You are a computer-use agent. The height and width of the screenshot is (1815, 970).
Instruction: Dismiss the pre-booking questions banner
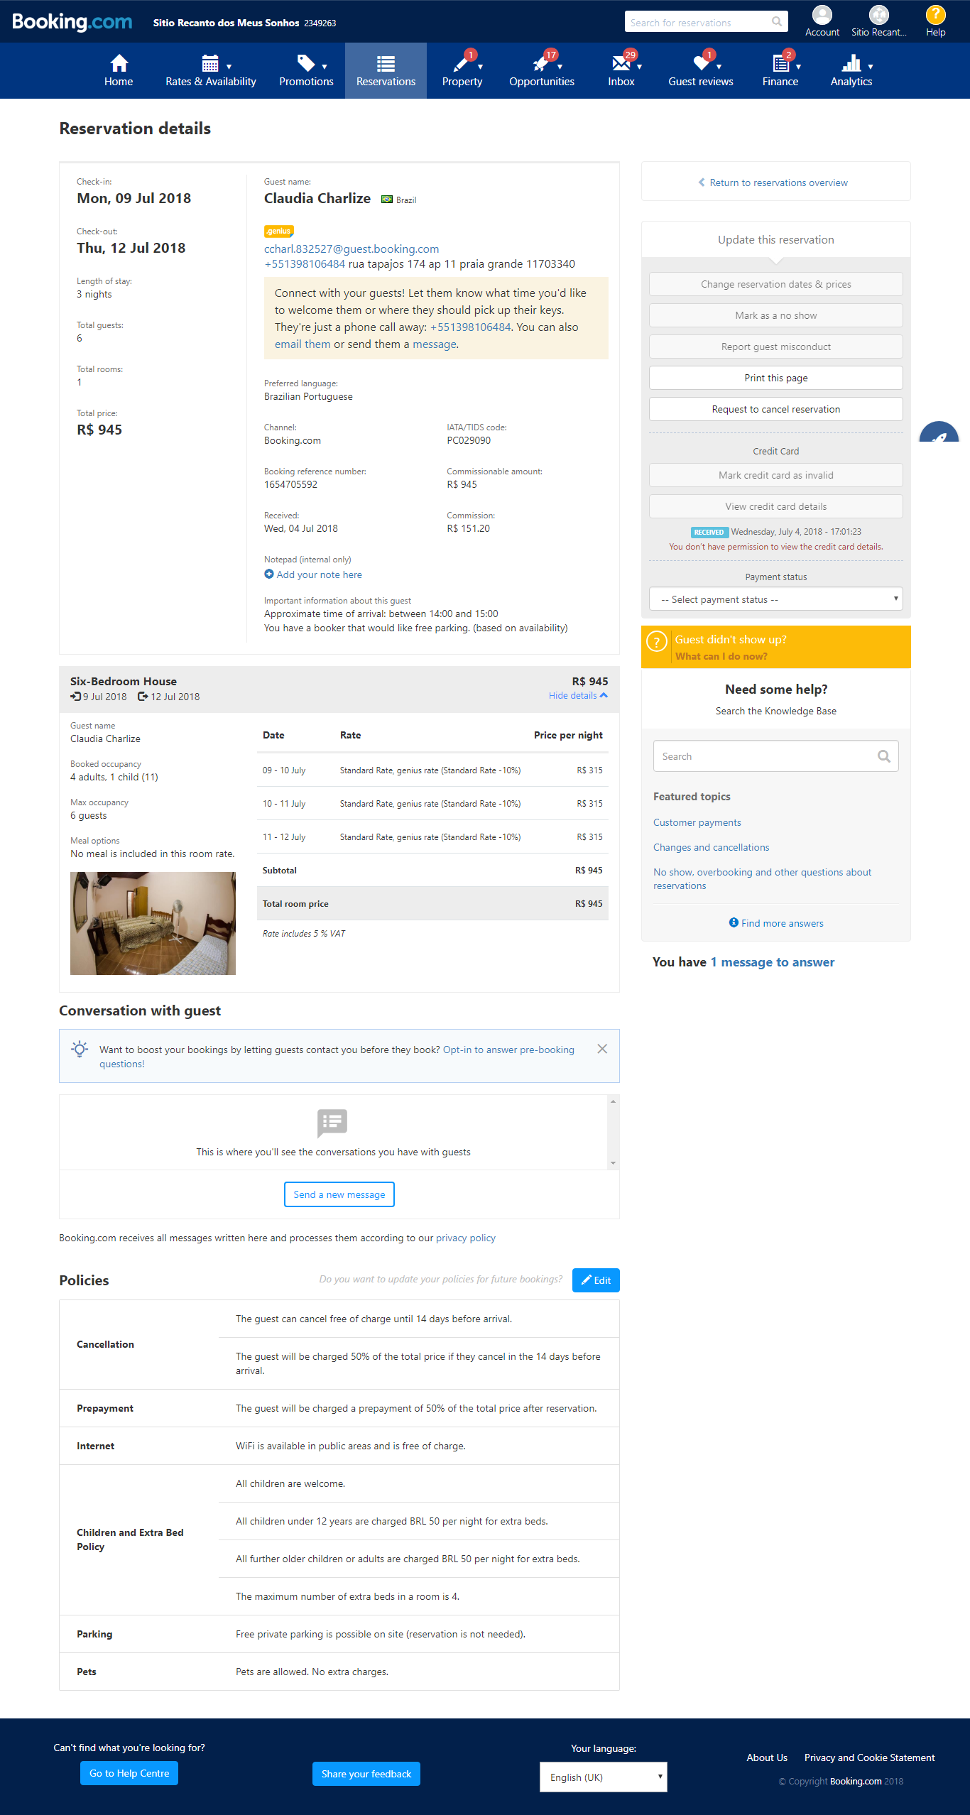tap(602, 1049)
